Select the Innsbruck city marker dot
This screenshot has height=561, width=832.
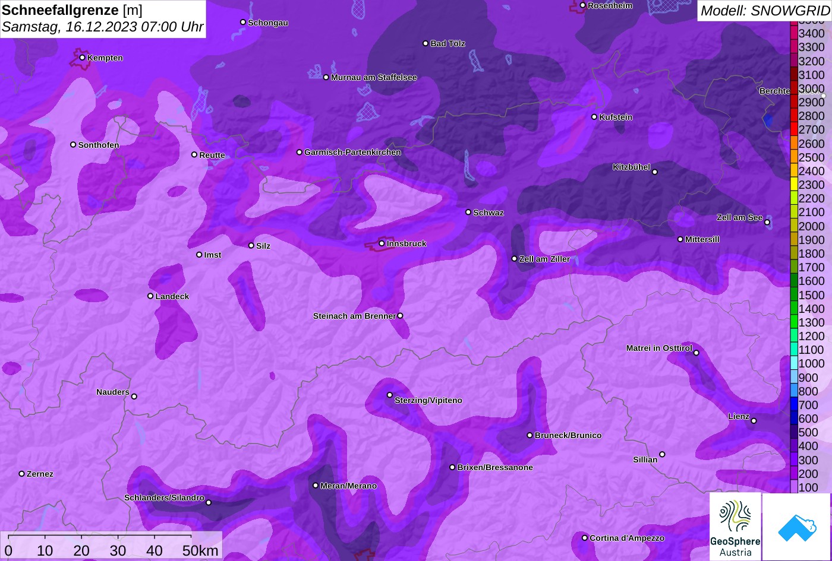pos(382,243)
